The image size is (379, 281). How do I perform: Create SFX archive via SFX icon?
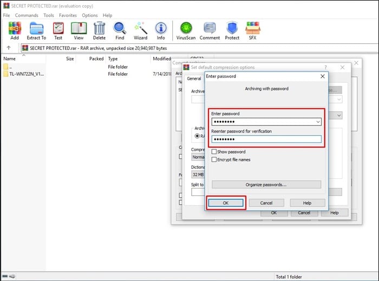[x=253, y=30]
